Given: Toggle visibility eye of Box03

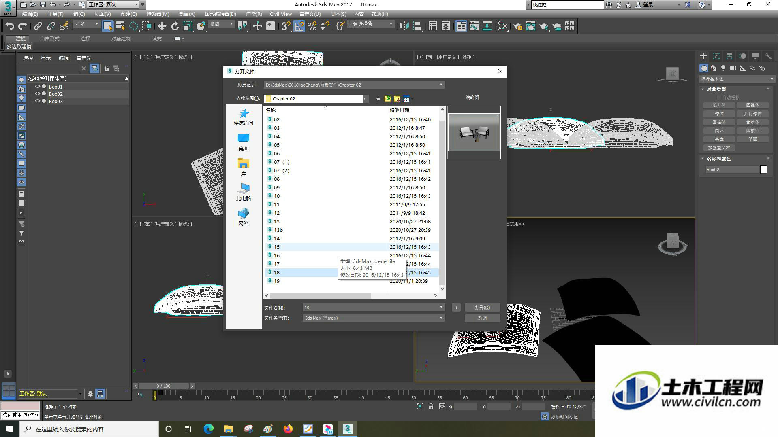Looking at the screenshot, I should (x=37, y=101).
